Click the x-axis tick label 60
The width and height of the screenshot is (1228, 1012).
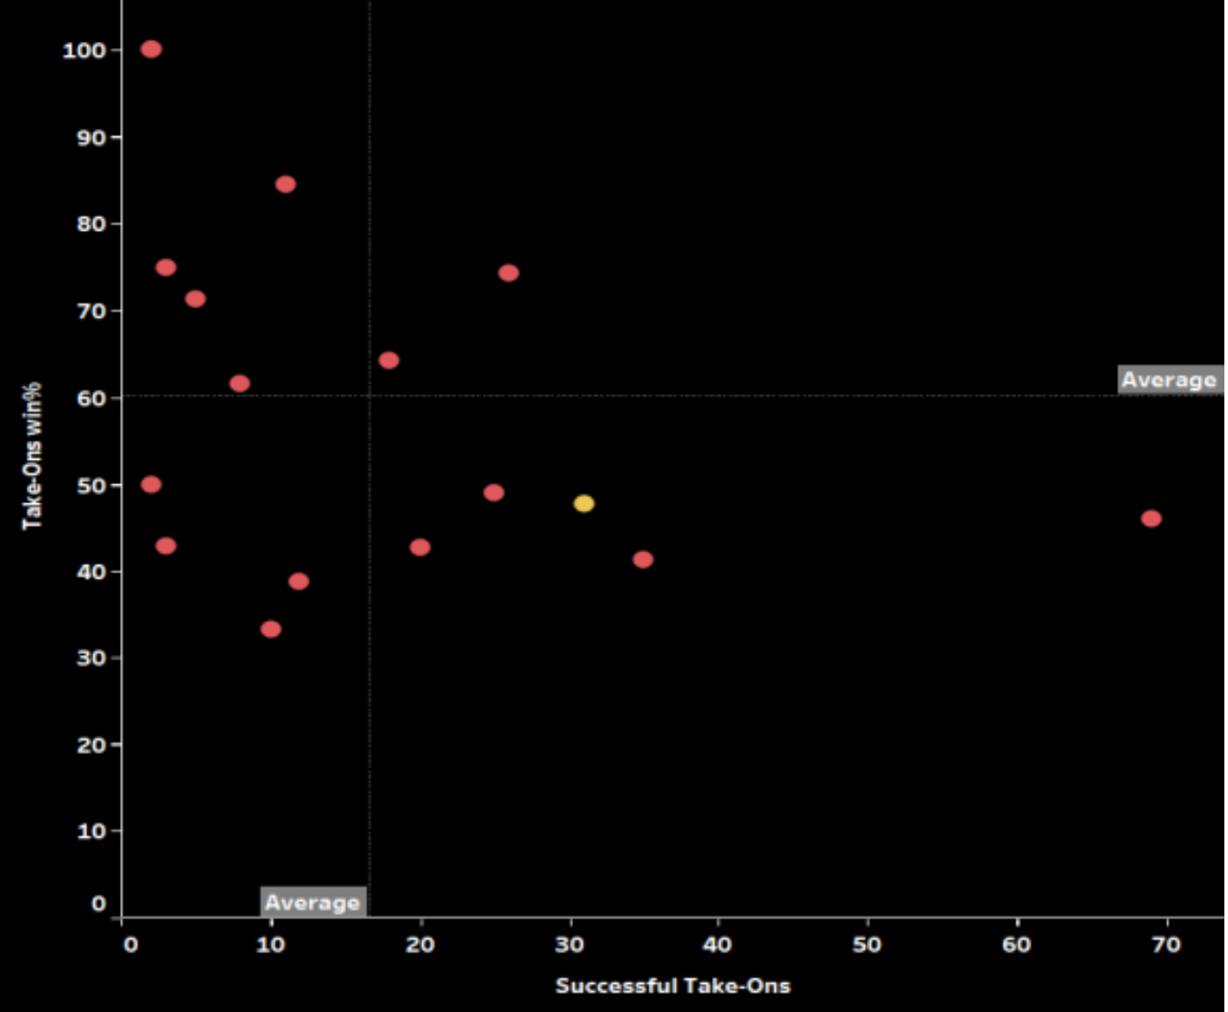pos(1016,945)
